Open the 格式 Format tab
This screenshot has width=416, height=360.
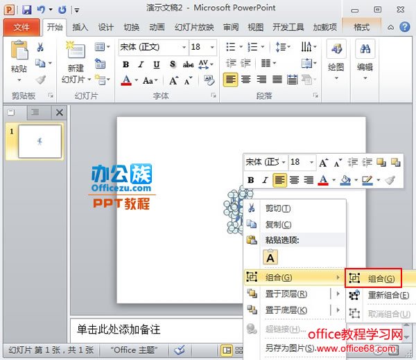click(x=362, y=27)
